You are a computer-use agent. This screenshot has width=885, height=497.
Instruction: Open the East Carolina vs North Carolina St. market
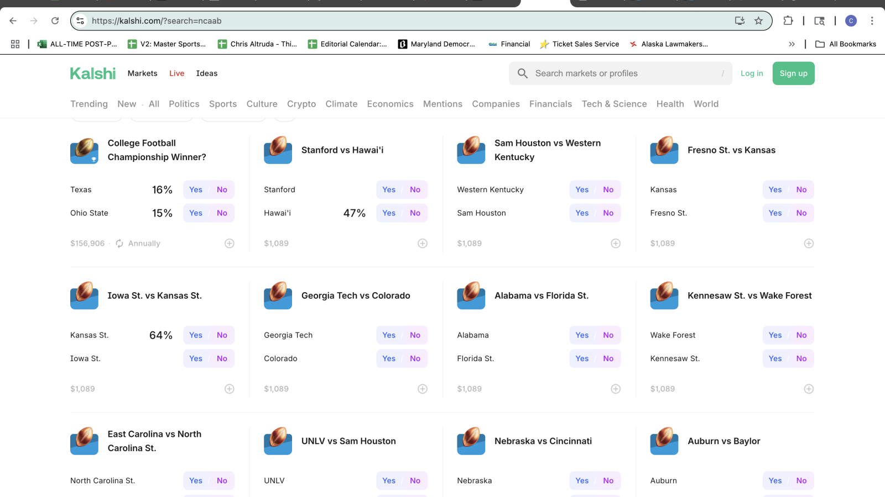pos(154,441)
